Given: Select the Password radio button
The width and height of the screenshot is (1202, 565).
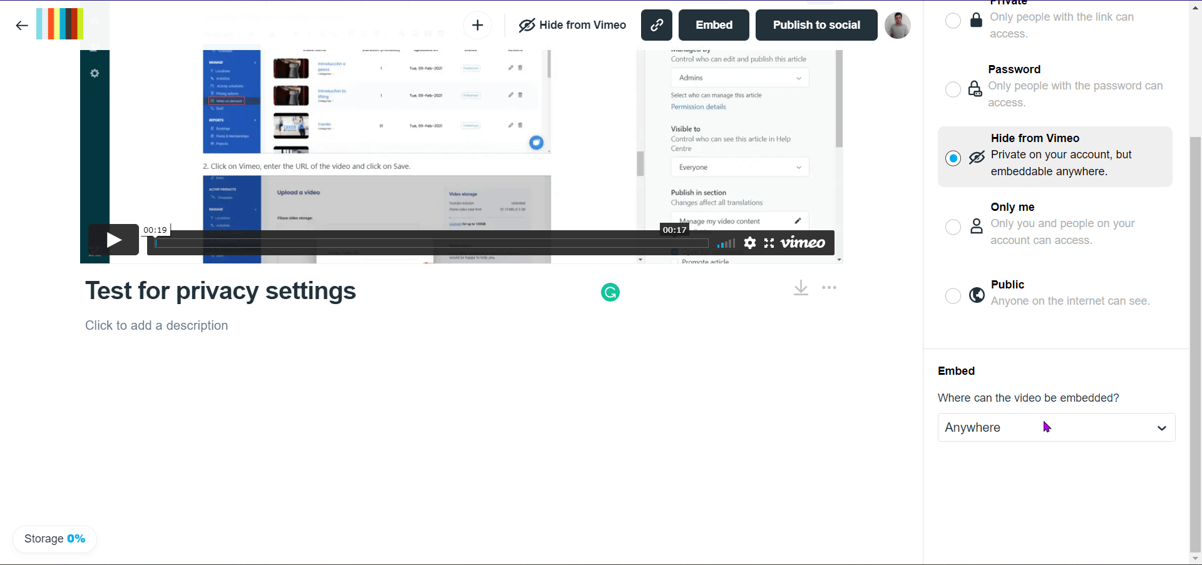Looking at the screenshot, I should tap(953, 89).
